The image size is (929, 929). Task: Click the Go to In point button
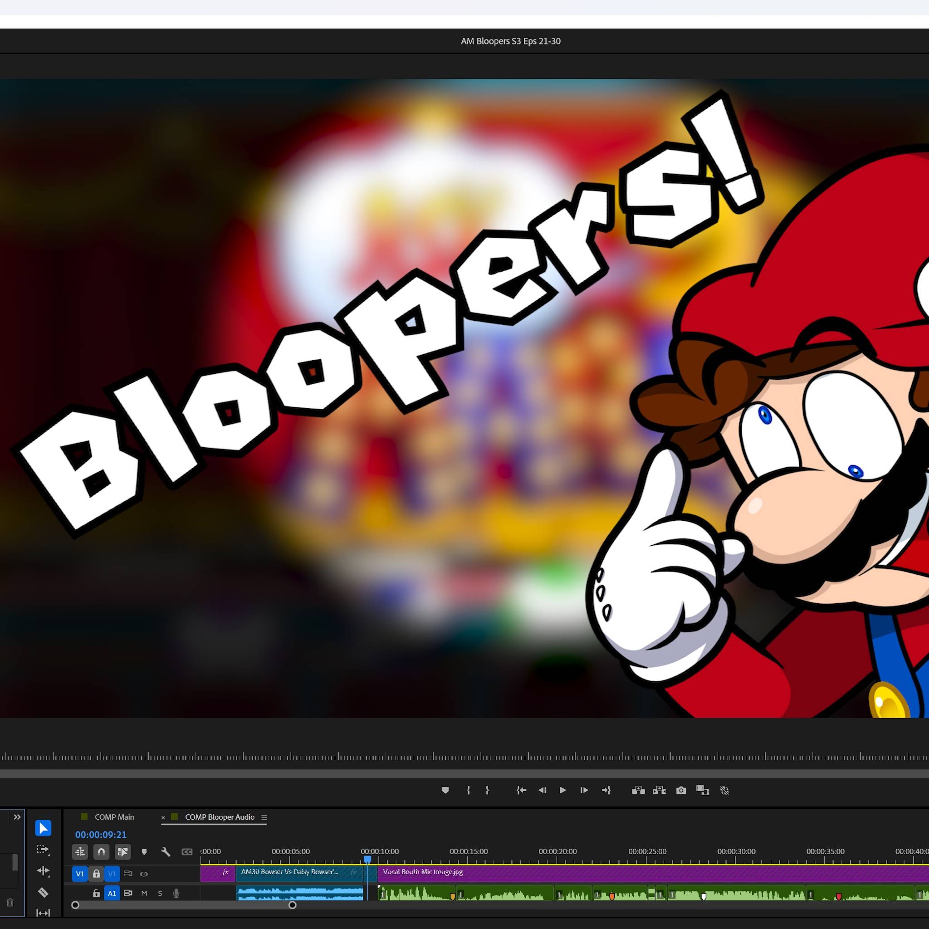pos(521,790)
